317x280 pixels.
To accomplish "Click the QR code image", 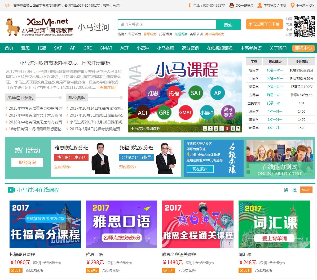I will pyautogui.click(x=304, y=27).
